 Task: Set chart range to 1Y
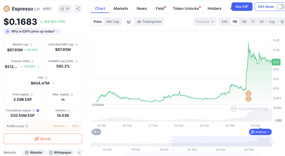(x=253, y=22)
